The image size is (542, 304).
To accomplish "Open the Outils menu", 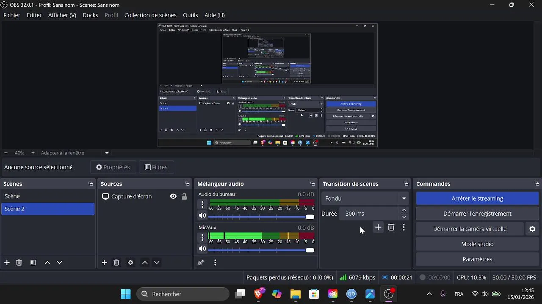I will (191, 15).
